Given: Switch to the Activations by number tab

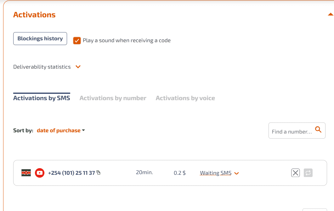Looking at the screenshot, I should pyautogui.click(x=113, y=98).
